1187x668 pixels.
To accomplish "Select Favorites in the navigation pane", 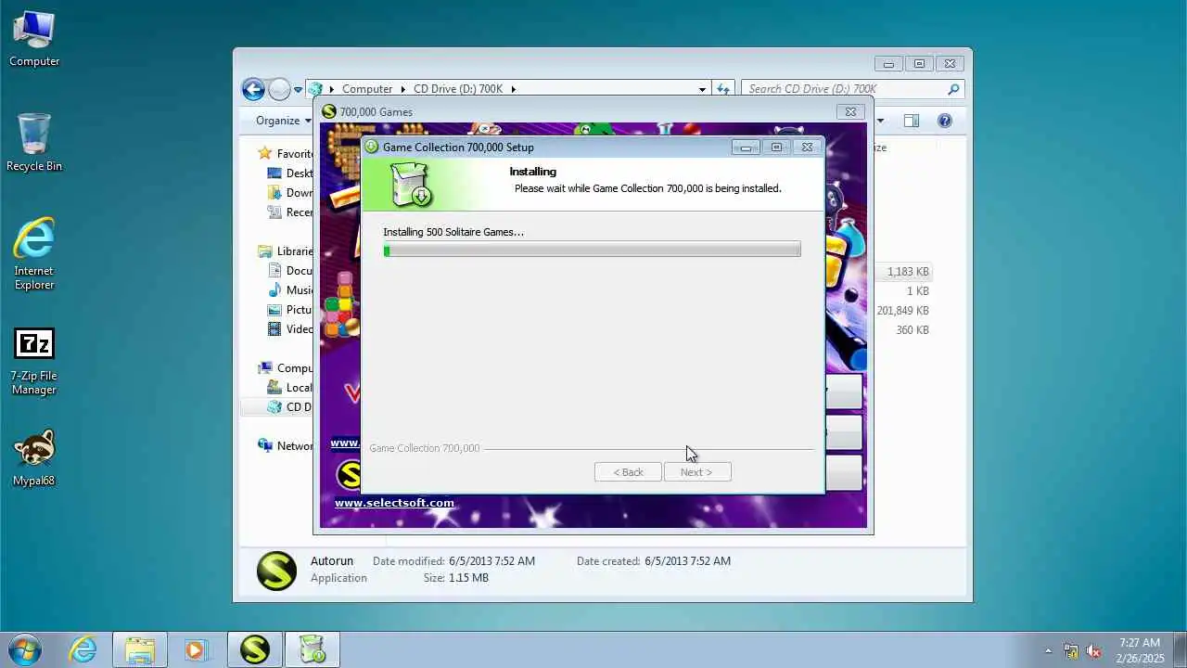I will click(x=286, y=154).
